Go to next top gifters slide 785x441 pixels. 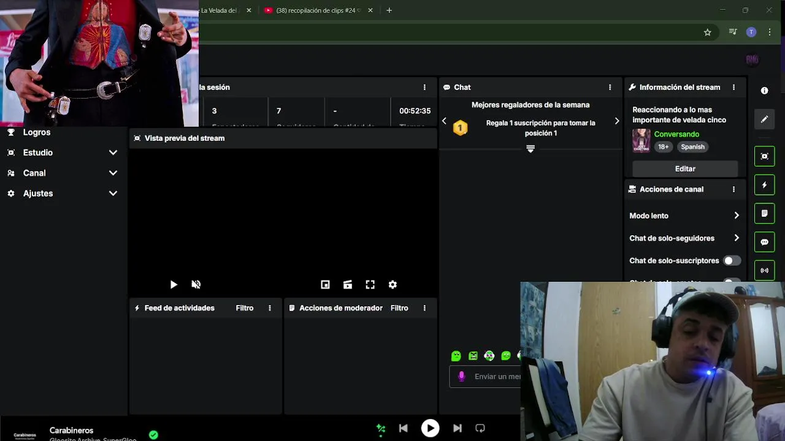pyautogui.click(x=617, y=121)
